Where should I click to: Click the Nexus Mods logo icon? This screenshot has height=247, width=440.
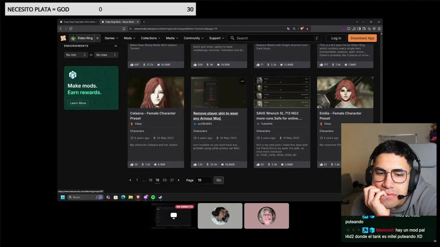pos(63,38)
